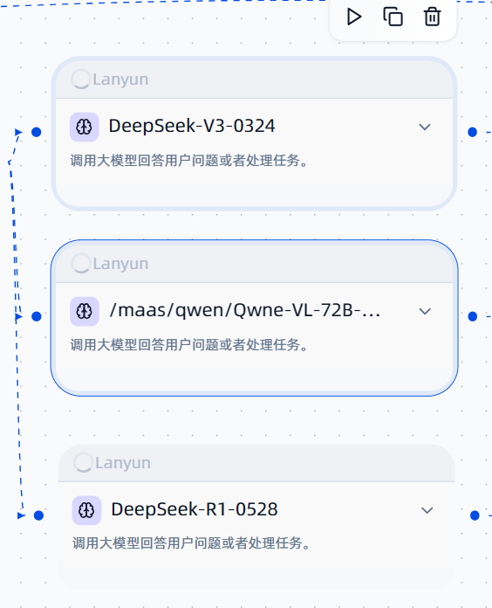This screenshot has width=492, height=608.
Task: Click the /maas/qwen/Qwne-VL-72B-... model name
Action: [245, 310]
